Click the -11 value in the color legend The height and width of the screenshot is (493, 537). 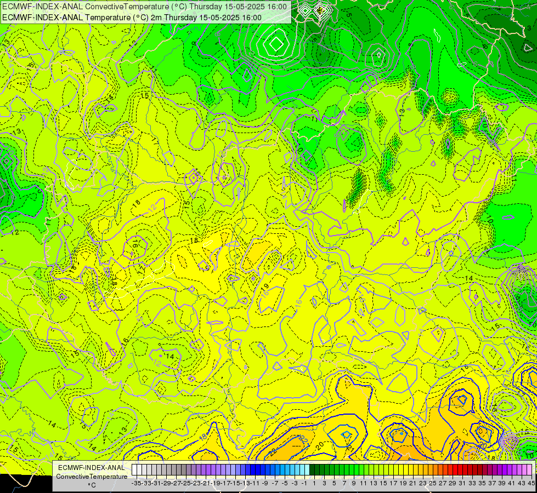coord(254,483)
